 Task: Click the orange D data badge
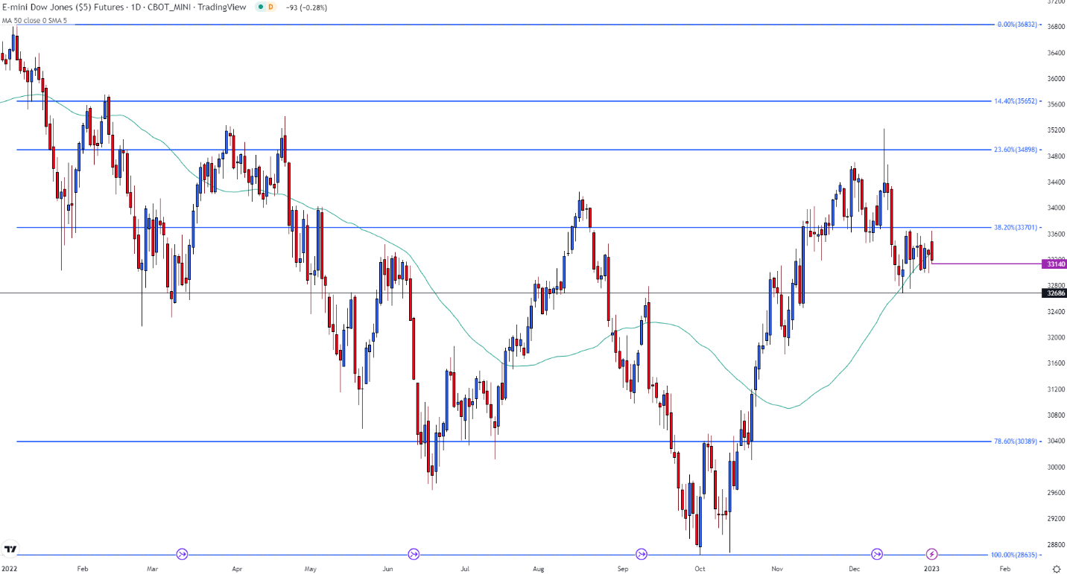coord(270,7)
